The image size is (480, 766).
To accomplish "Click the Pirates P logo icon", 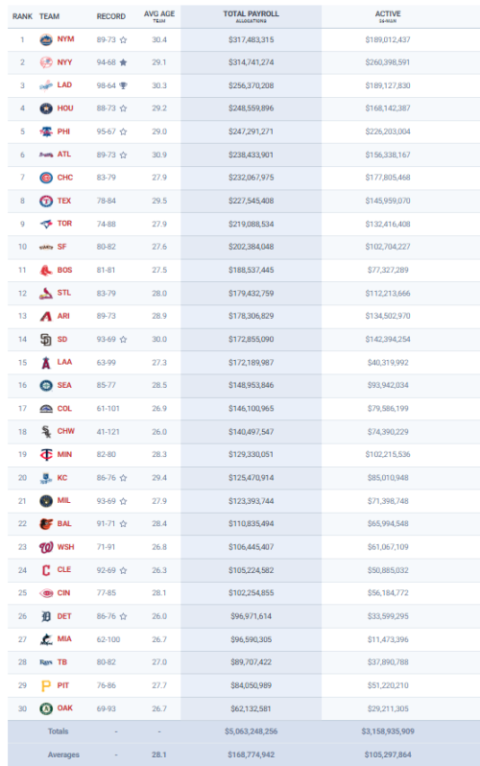I will pos(46,686).
